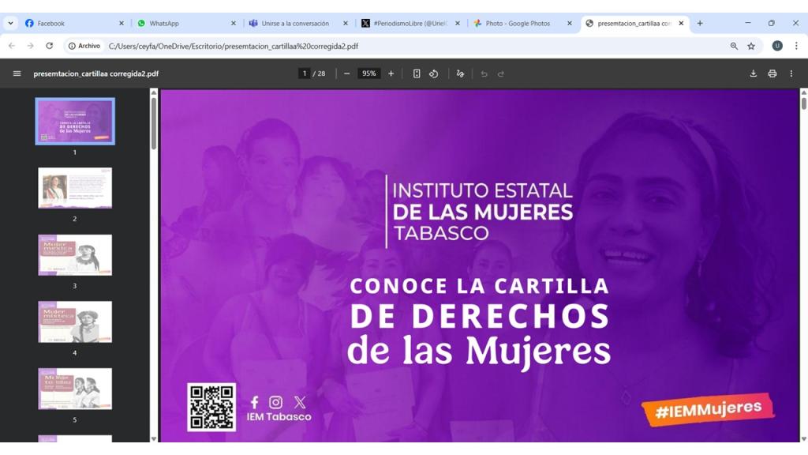The width and height of the screenshot is (808, 455).
Task: Download the PDF file
Action: (753, 73)
